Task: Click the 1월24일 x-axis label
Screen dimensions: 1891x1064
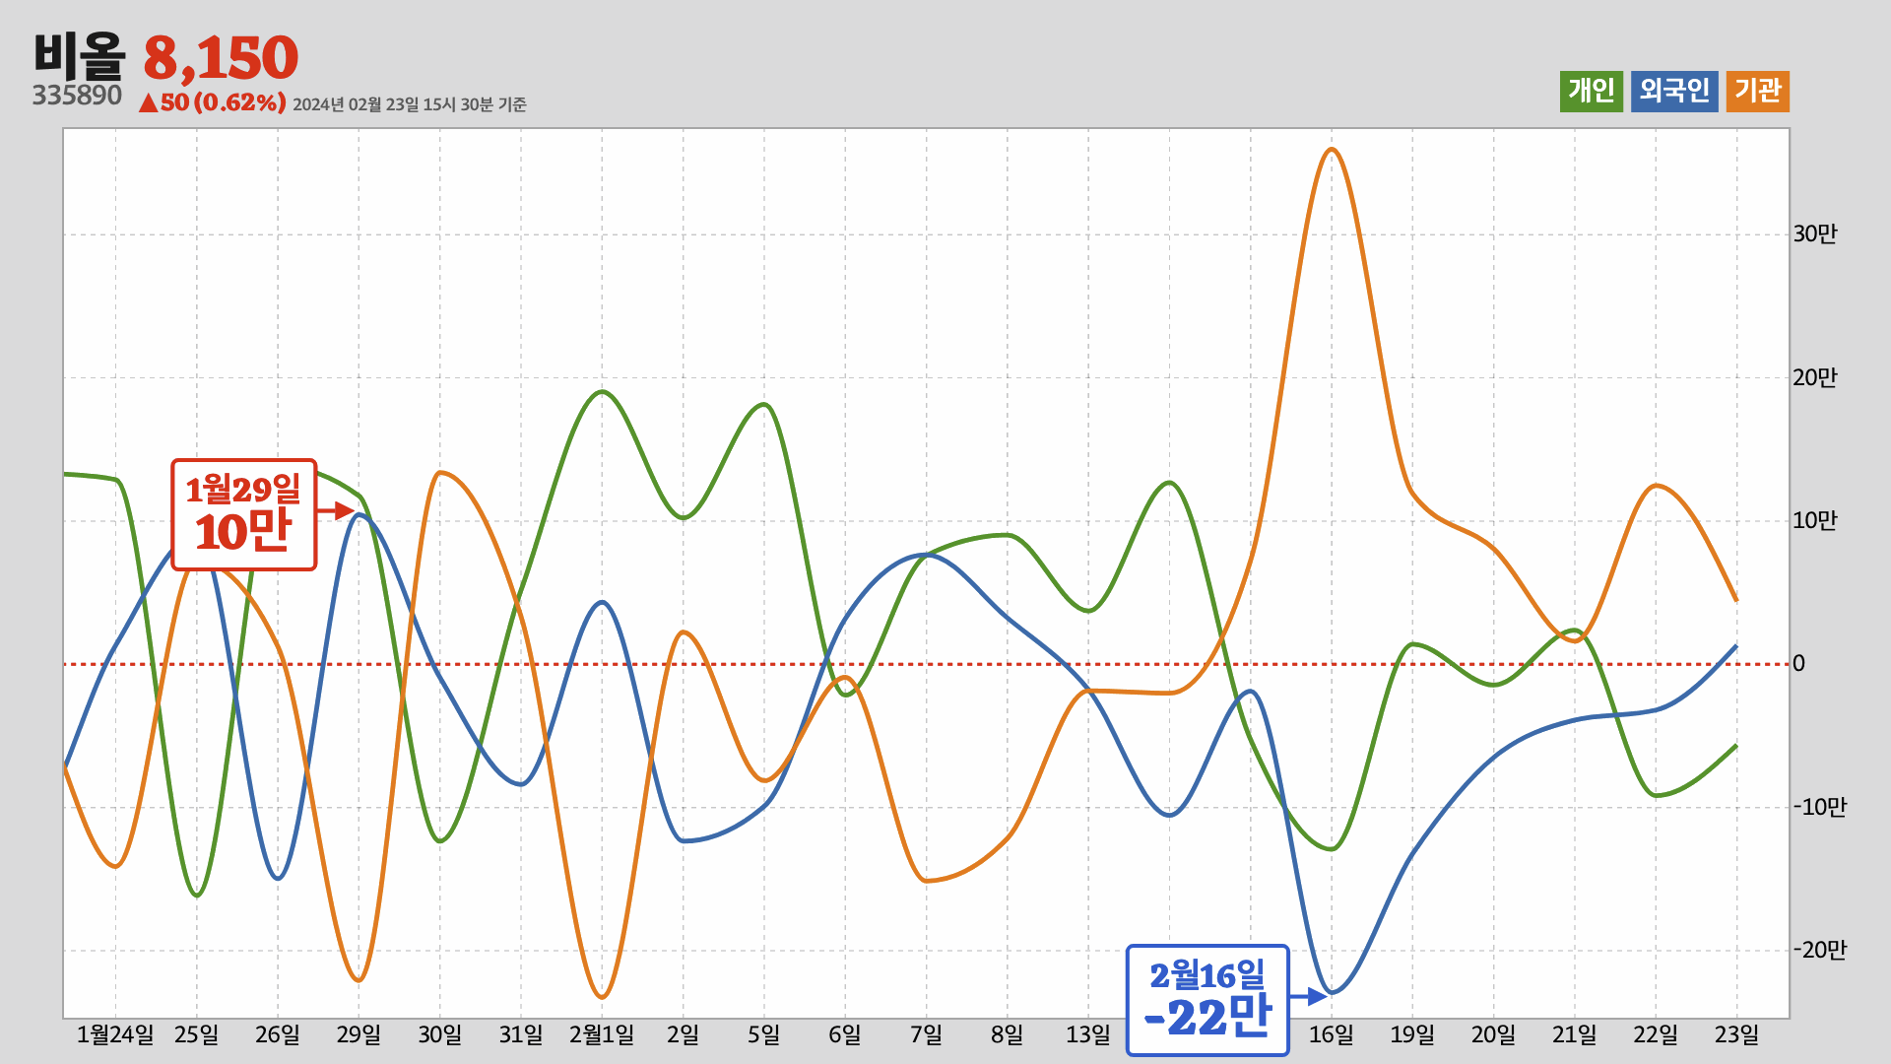Action: point(115,1034)
